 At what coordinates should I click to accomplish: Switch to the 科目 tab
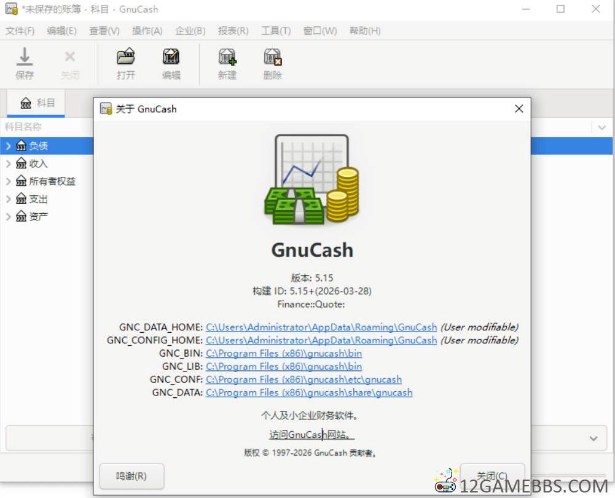pos(36,103)
